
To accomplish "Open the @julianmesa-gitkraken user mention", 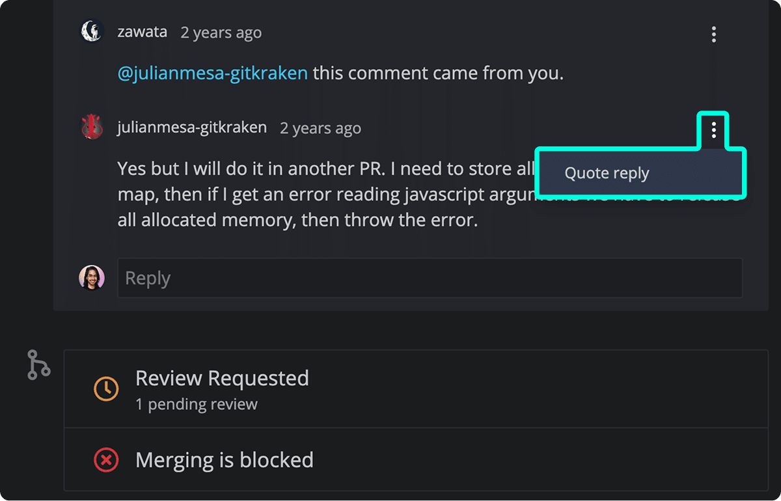I will [213, 73].
